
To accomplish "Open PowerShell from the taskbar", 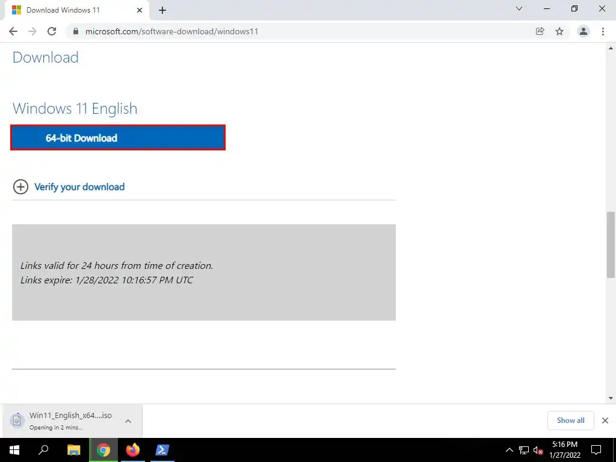I will 162,450.
